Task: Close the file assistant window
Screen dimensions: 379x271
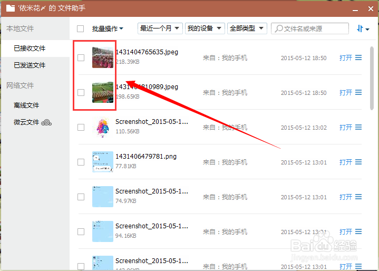Action: [371, 9]
